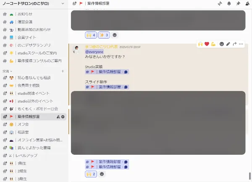
Task: Open the 初心者なんでも相談 channel
Action: click(x=34, y=78)
